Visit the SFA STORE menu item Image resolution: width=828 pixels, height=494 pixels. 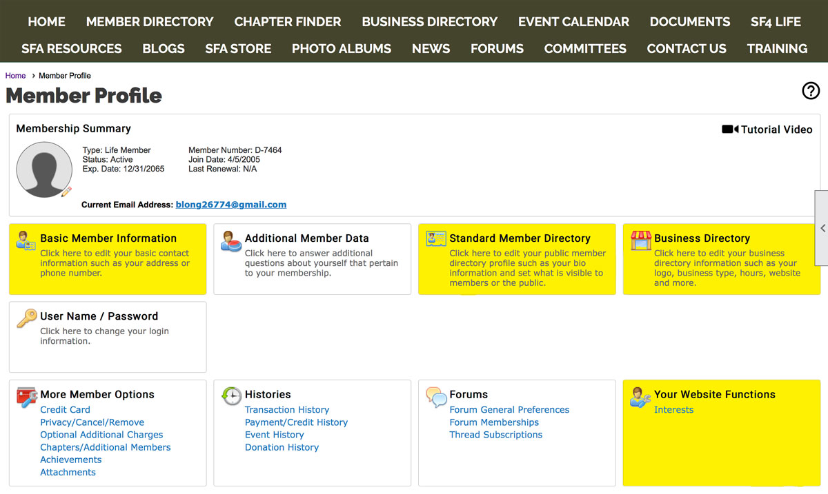[238, 49]
